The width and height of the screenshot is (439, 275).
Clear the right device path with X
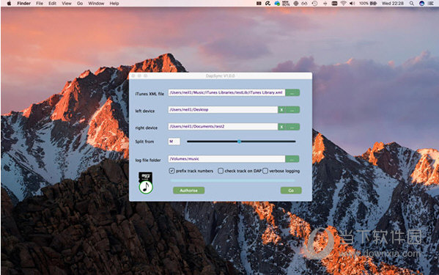(281, 127)
